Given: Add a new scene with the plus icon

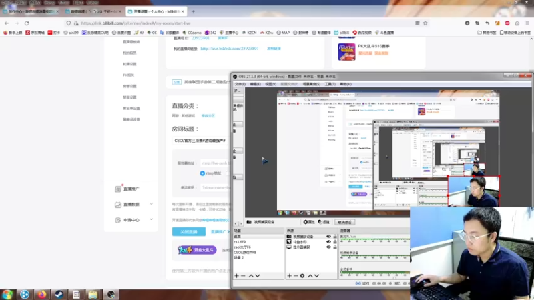Looking at the screenshot, I should [237, 276].
